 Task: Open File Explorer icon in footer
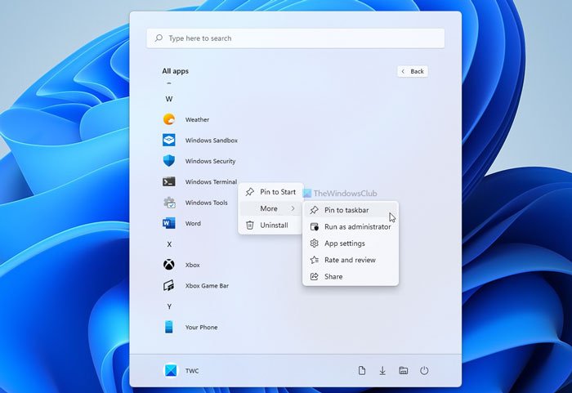tap(404, 371)
